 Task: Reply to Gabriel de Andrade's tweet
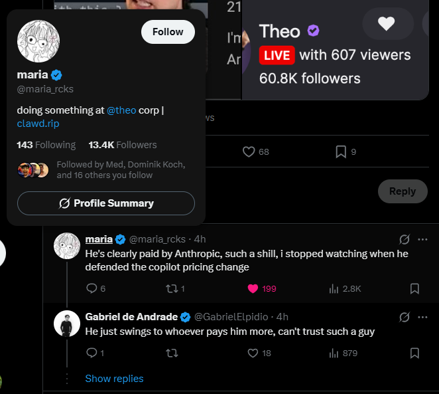tap(92, 353)
